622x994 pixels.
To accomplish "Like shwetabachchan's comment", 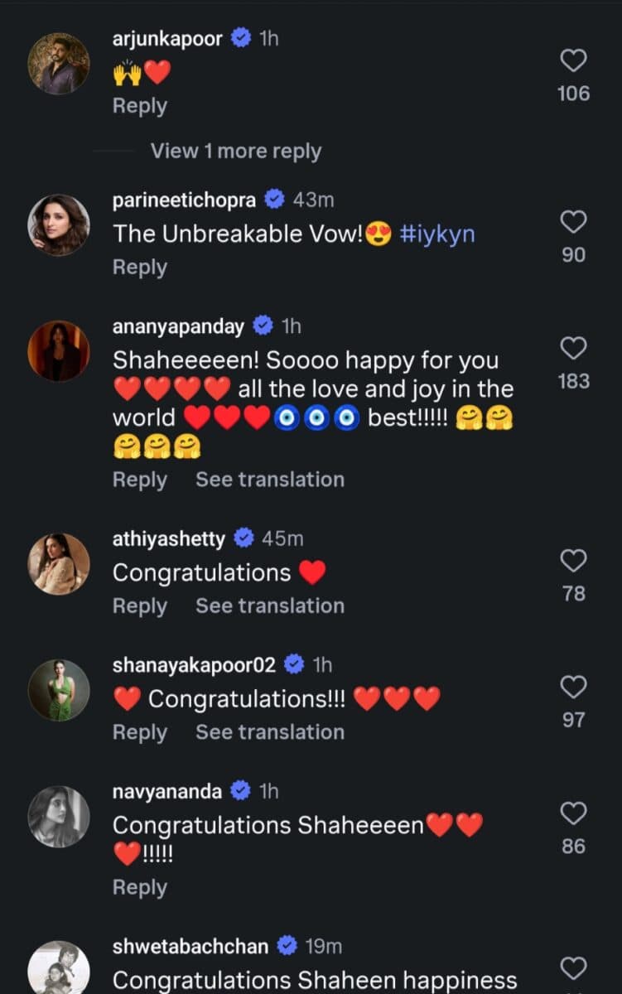I will [x=573, y=967].
